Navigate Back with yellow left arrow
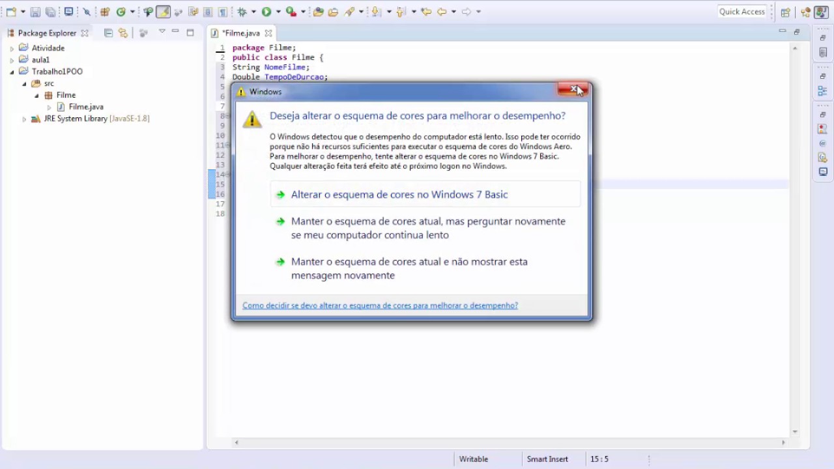This screenshot has height=469, width=834. pyautogui.click(x=442, y=12)
